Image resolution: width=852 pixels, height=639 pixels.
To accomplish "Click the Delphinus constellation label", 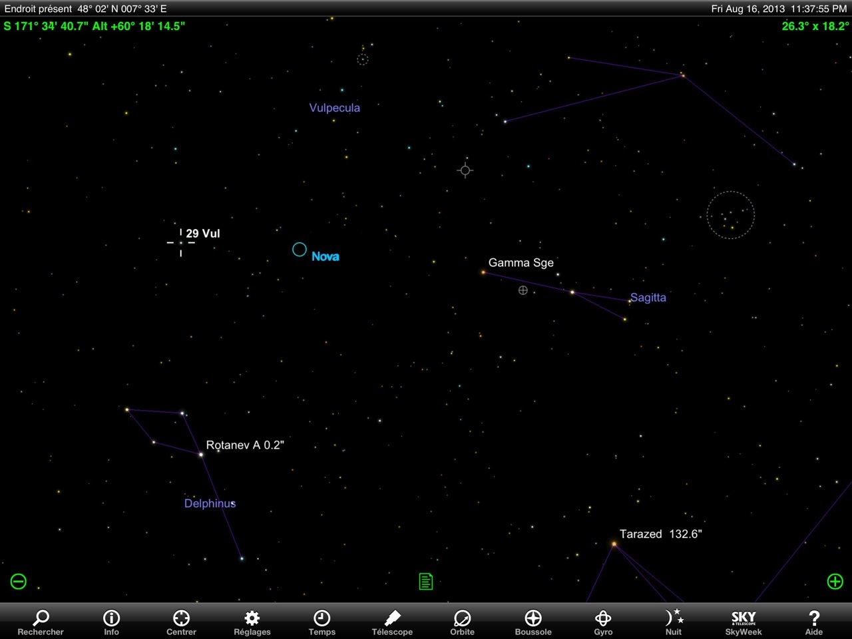I will pyautogui.click(x=210, y=504).
